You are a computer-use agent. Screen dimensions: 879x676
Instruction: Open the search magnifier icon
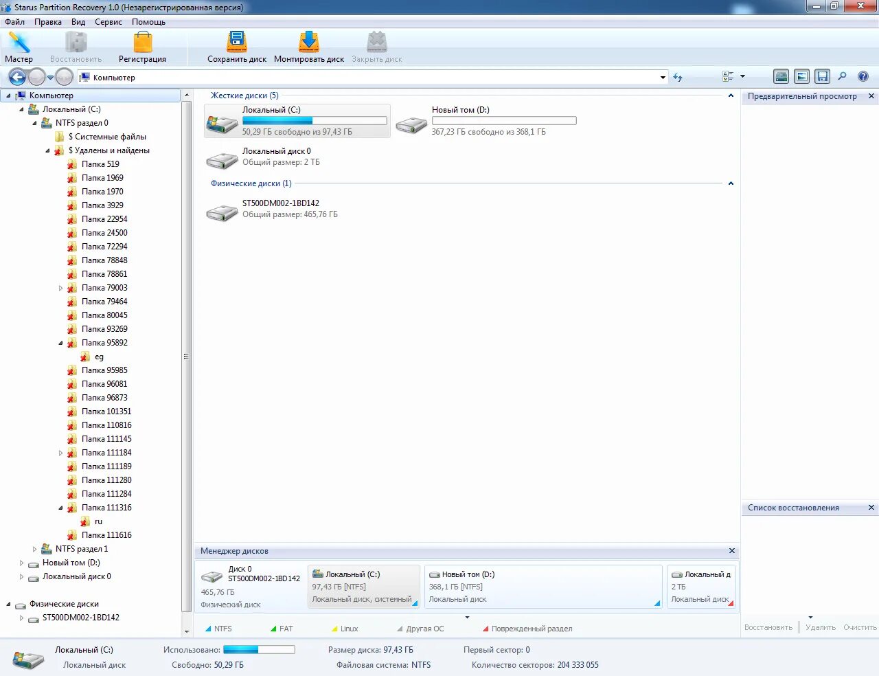(x=843, y=76)
